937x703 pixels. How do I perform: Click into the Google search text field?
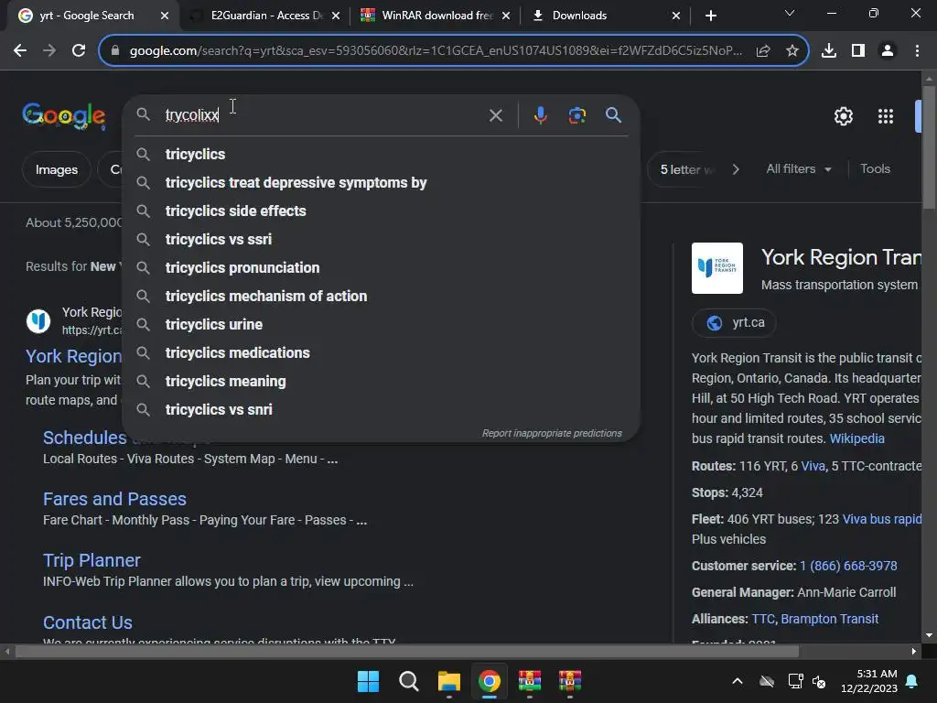tap(323, 114)
